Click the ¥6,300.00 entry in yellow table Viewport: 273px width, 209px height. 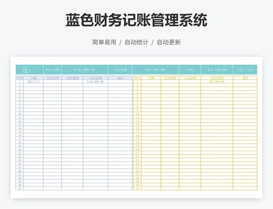tap(217, 82)
